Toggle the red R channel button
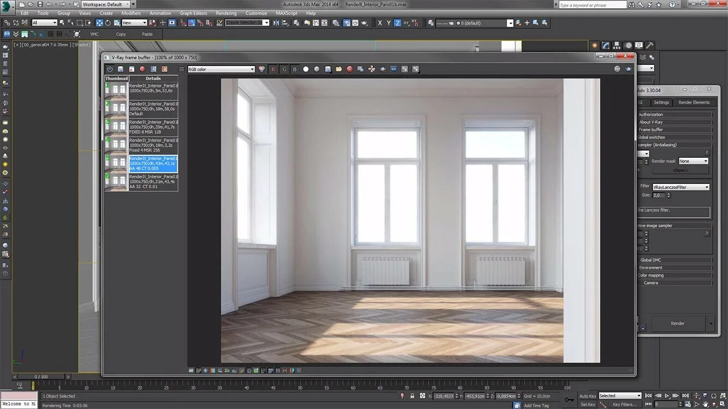728x409 pixels. point(273,69)
